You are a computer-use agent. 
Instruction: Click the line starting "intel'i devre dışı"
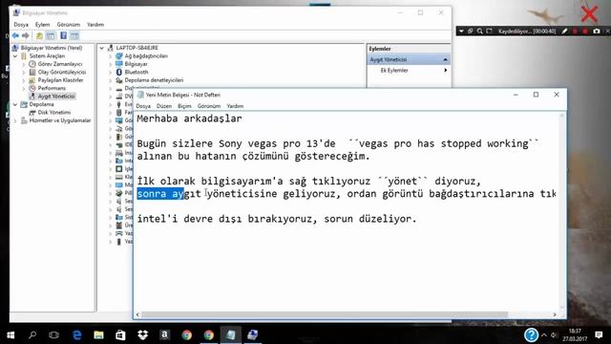pos(277,219)
